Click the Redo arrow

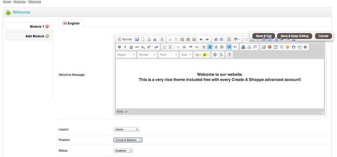coord(207,40)
